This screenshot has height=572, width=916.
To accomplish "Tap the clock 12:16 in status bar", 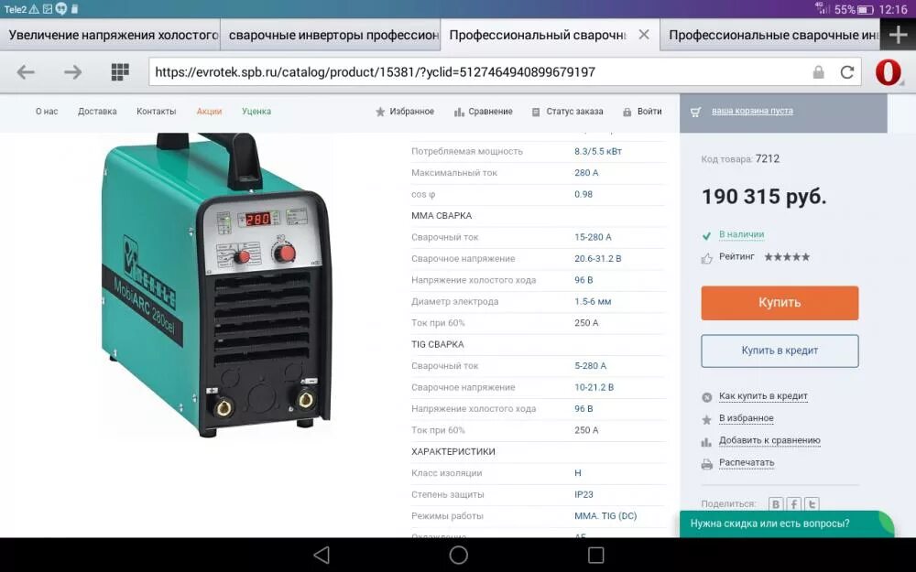I will 893,10.
